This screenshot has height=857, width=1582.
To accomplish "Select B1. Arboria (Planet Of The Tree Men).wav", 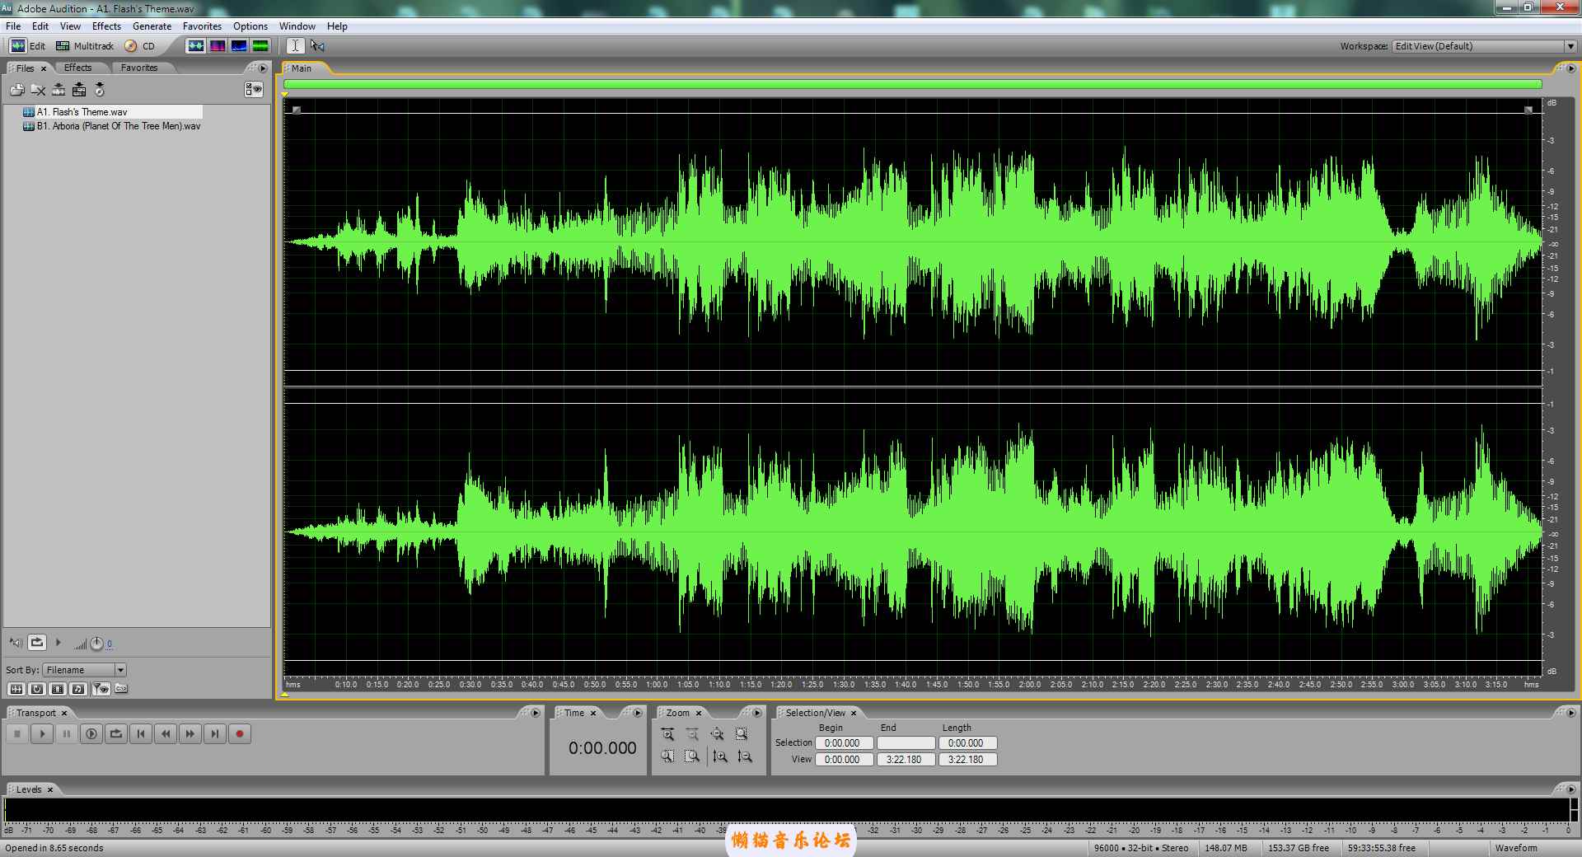I will [118, 126].
